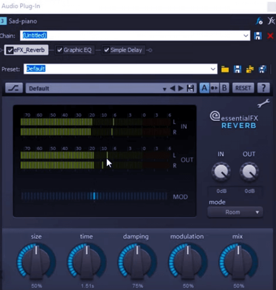Click the damping value 75%

click(137, 286)
